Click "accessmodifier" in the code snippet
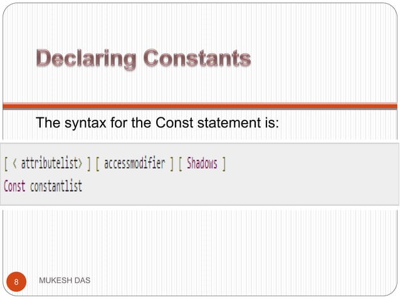The image size is (400, 300). click(x=134, y=164)
